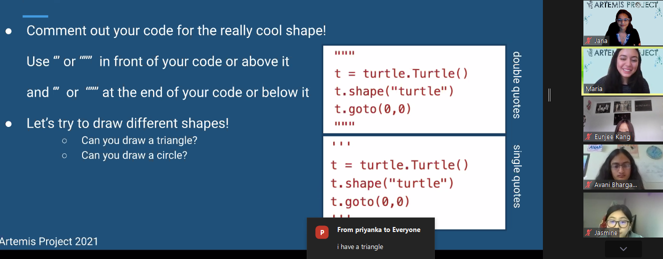The image size is (663, 259).
Task: Show more participants with the down chevron
Action: [x=623, y=248]
